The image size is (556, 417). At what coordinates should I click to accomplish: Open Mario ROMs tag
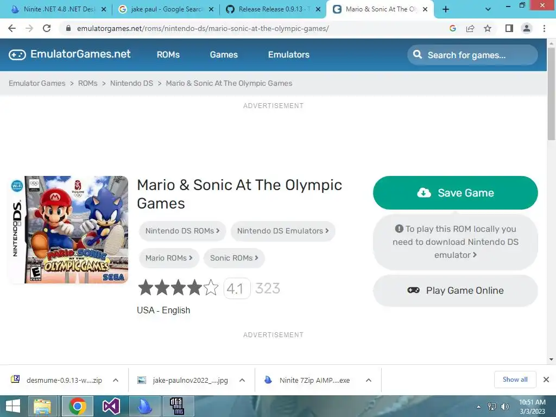click(x=169, y=258)
